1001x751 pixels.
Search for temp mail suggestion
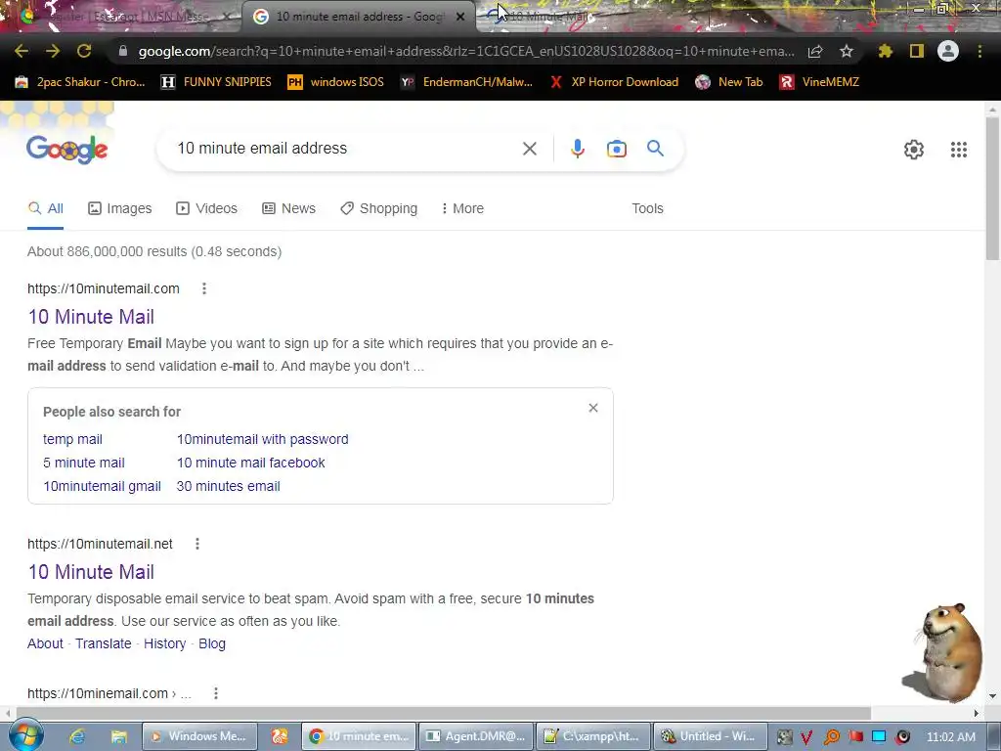click(x=72, y=439)
